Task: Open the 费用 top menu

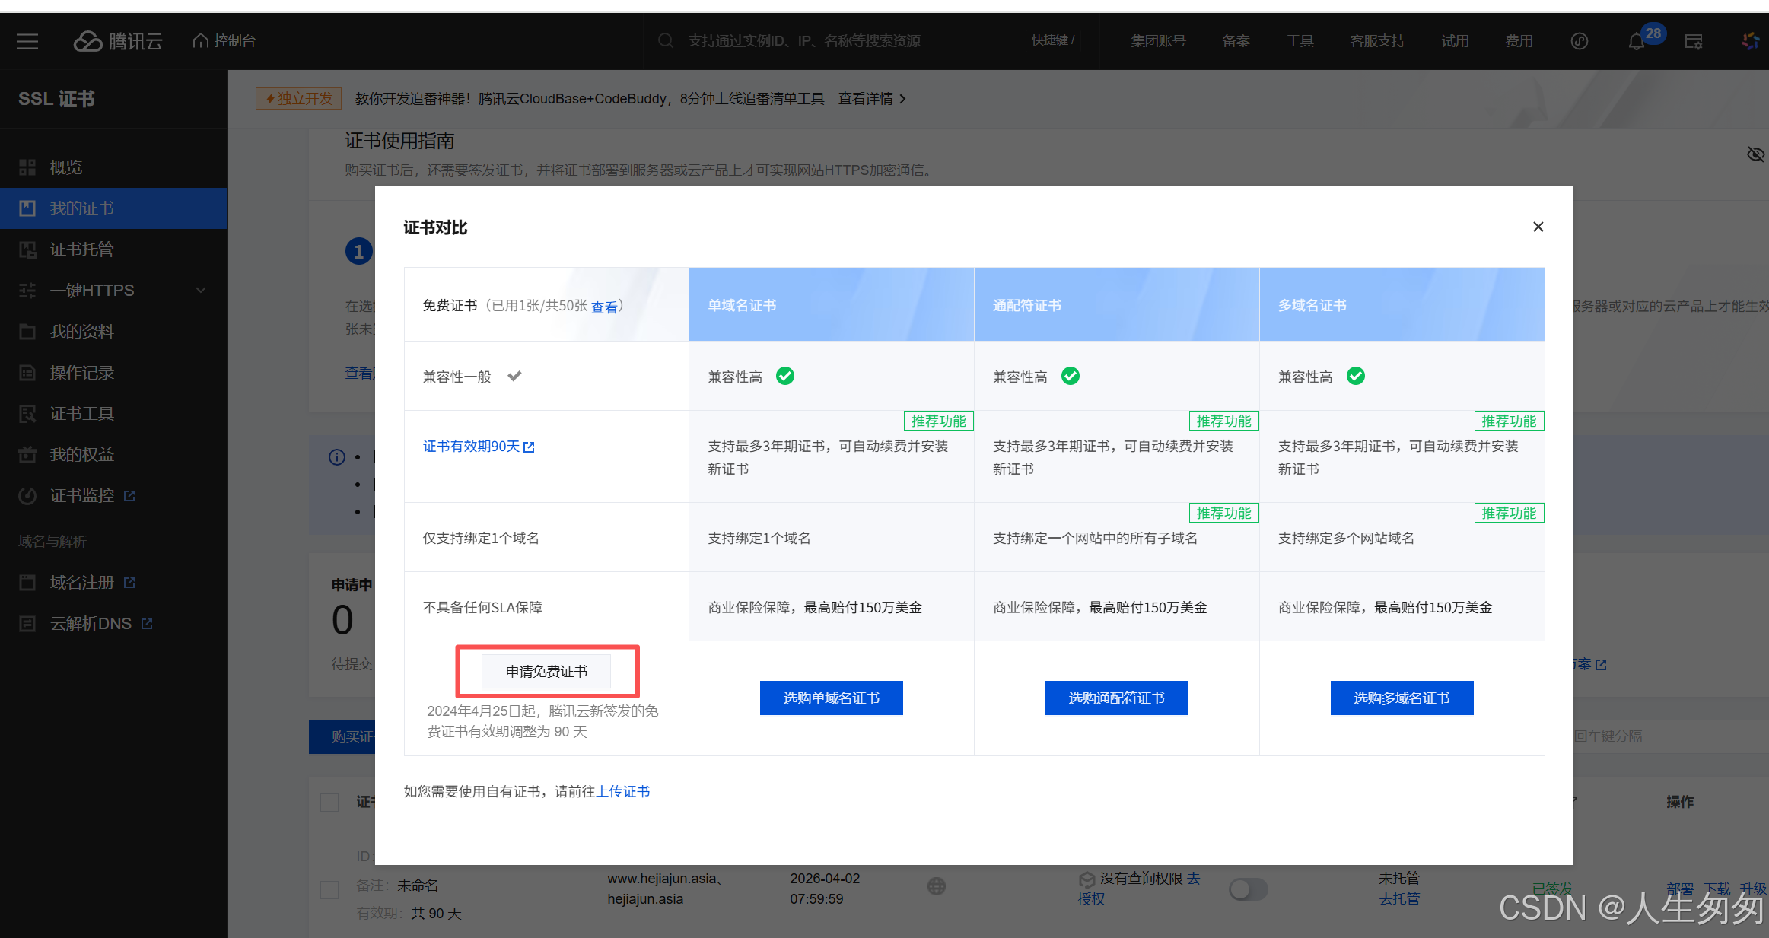Action: (1519, 41)
